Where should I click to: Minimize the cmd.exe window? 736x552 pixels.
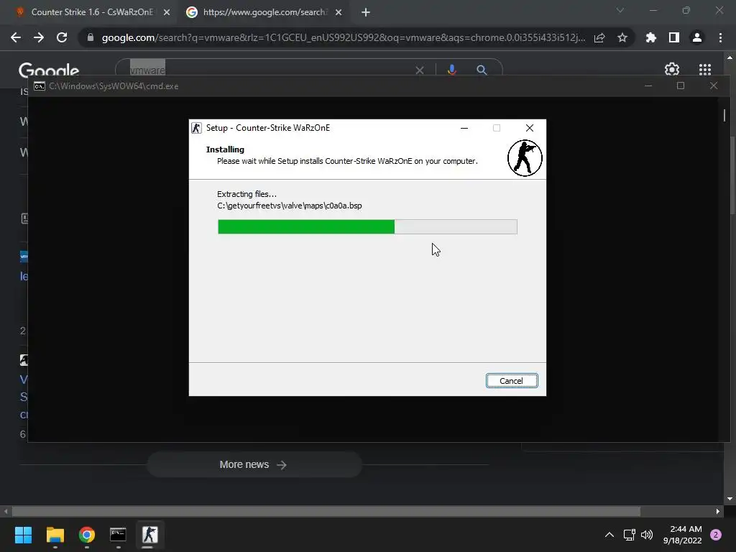[648, 86]
